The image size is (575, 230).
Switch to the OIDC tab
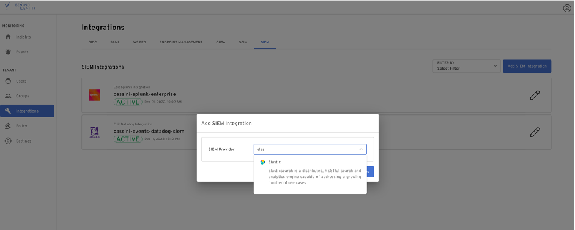pos(92,42)
